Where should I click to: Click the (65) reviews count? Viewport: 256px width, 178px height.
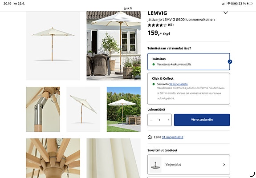click(171, 25)
